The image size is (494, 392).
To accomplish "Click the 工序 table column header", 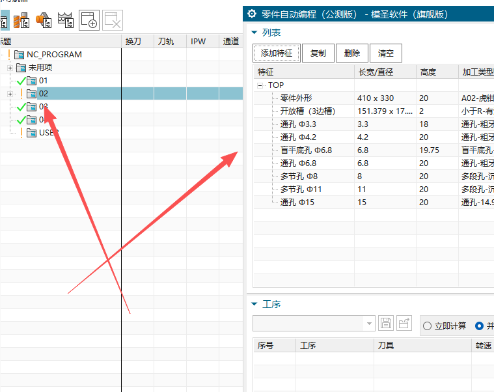I will (335, 345).
